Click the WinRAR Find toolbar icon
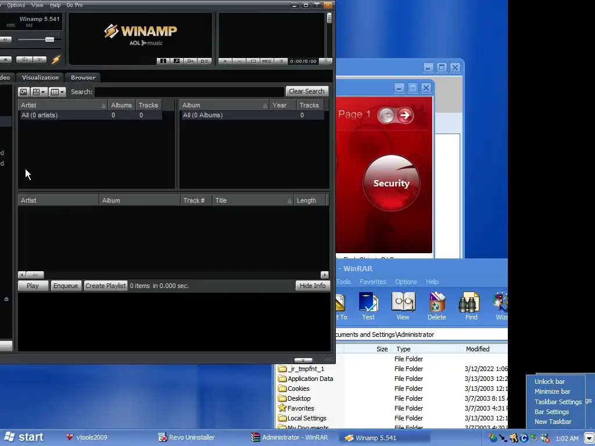This screenshot has width=595, height=446. 471,307
